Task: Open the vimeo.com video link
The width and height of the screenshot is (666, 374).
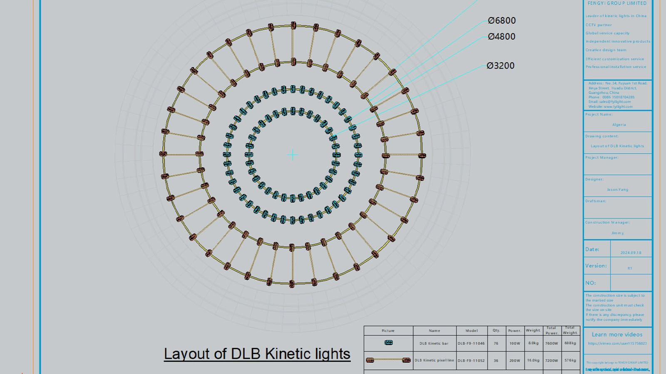Action: (x=617, y=344)
